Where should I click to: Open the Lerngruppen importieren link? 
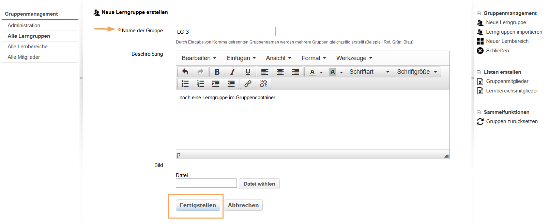tap(514, 32)
